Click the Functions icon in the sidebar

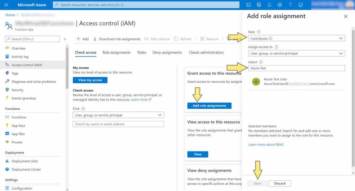(x=7, y=117)
